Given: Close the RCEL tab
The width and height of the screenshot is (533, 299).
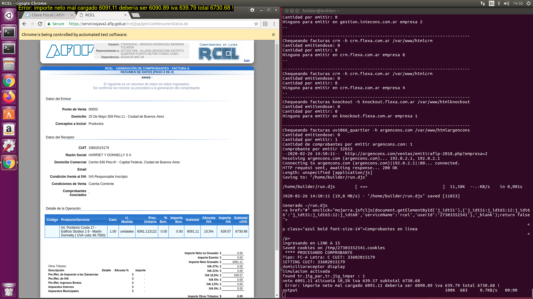Looking at the screenshot, I should pos(125,15).
